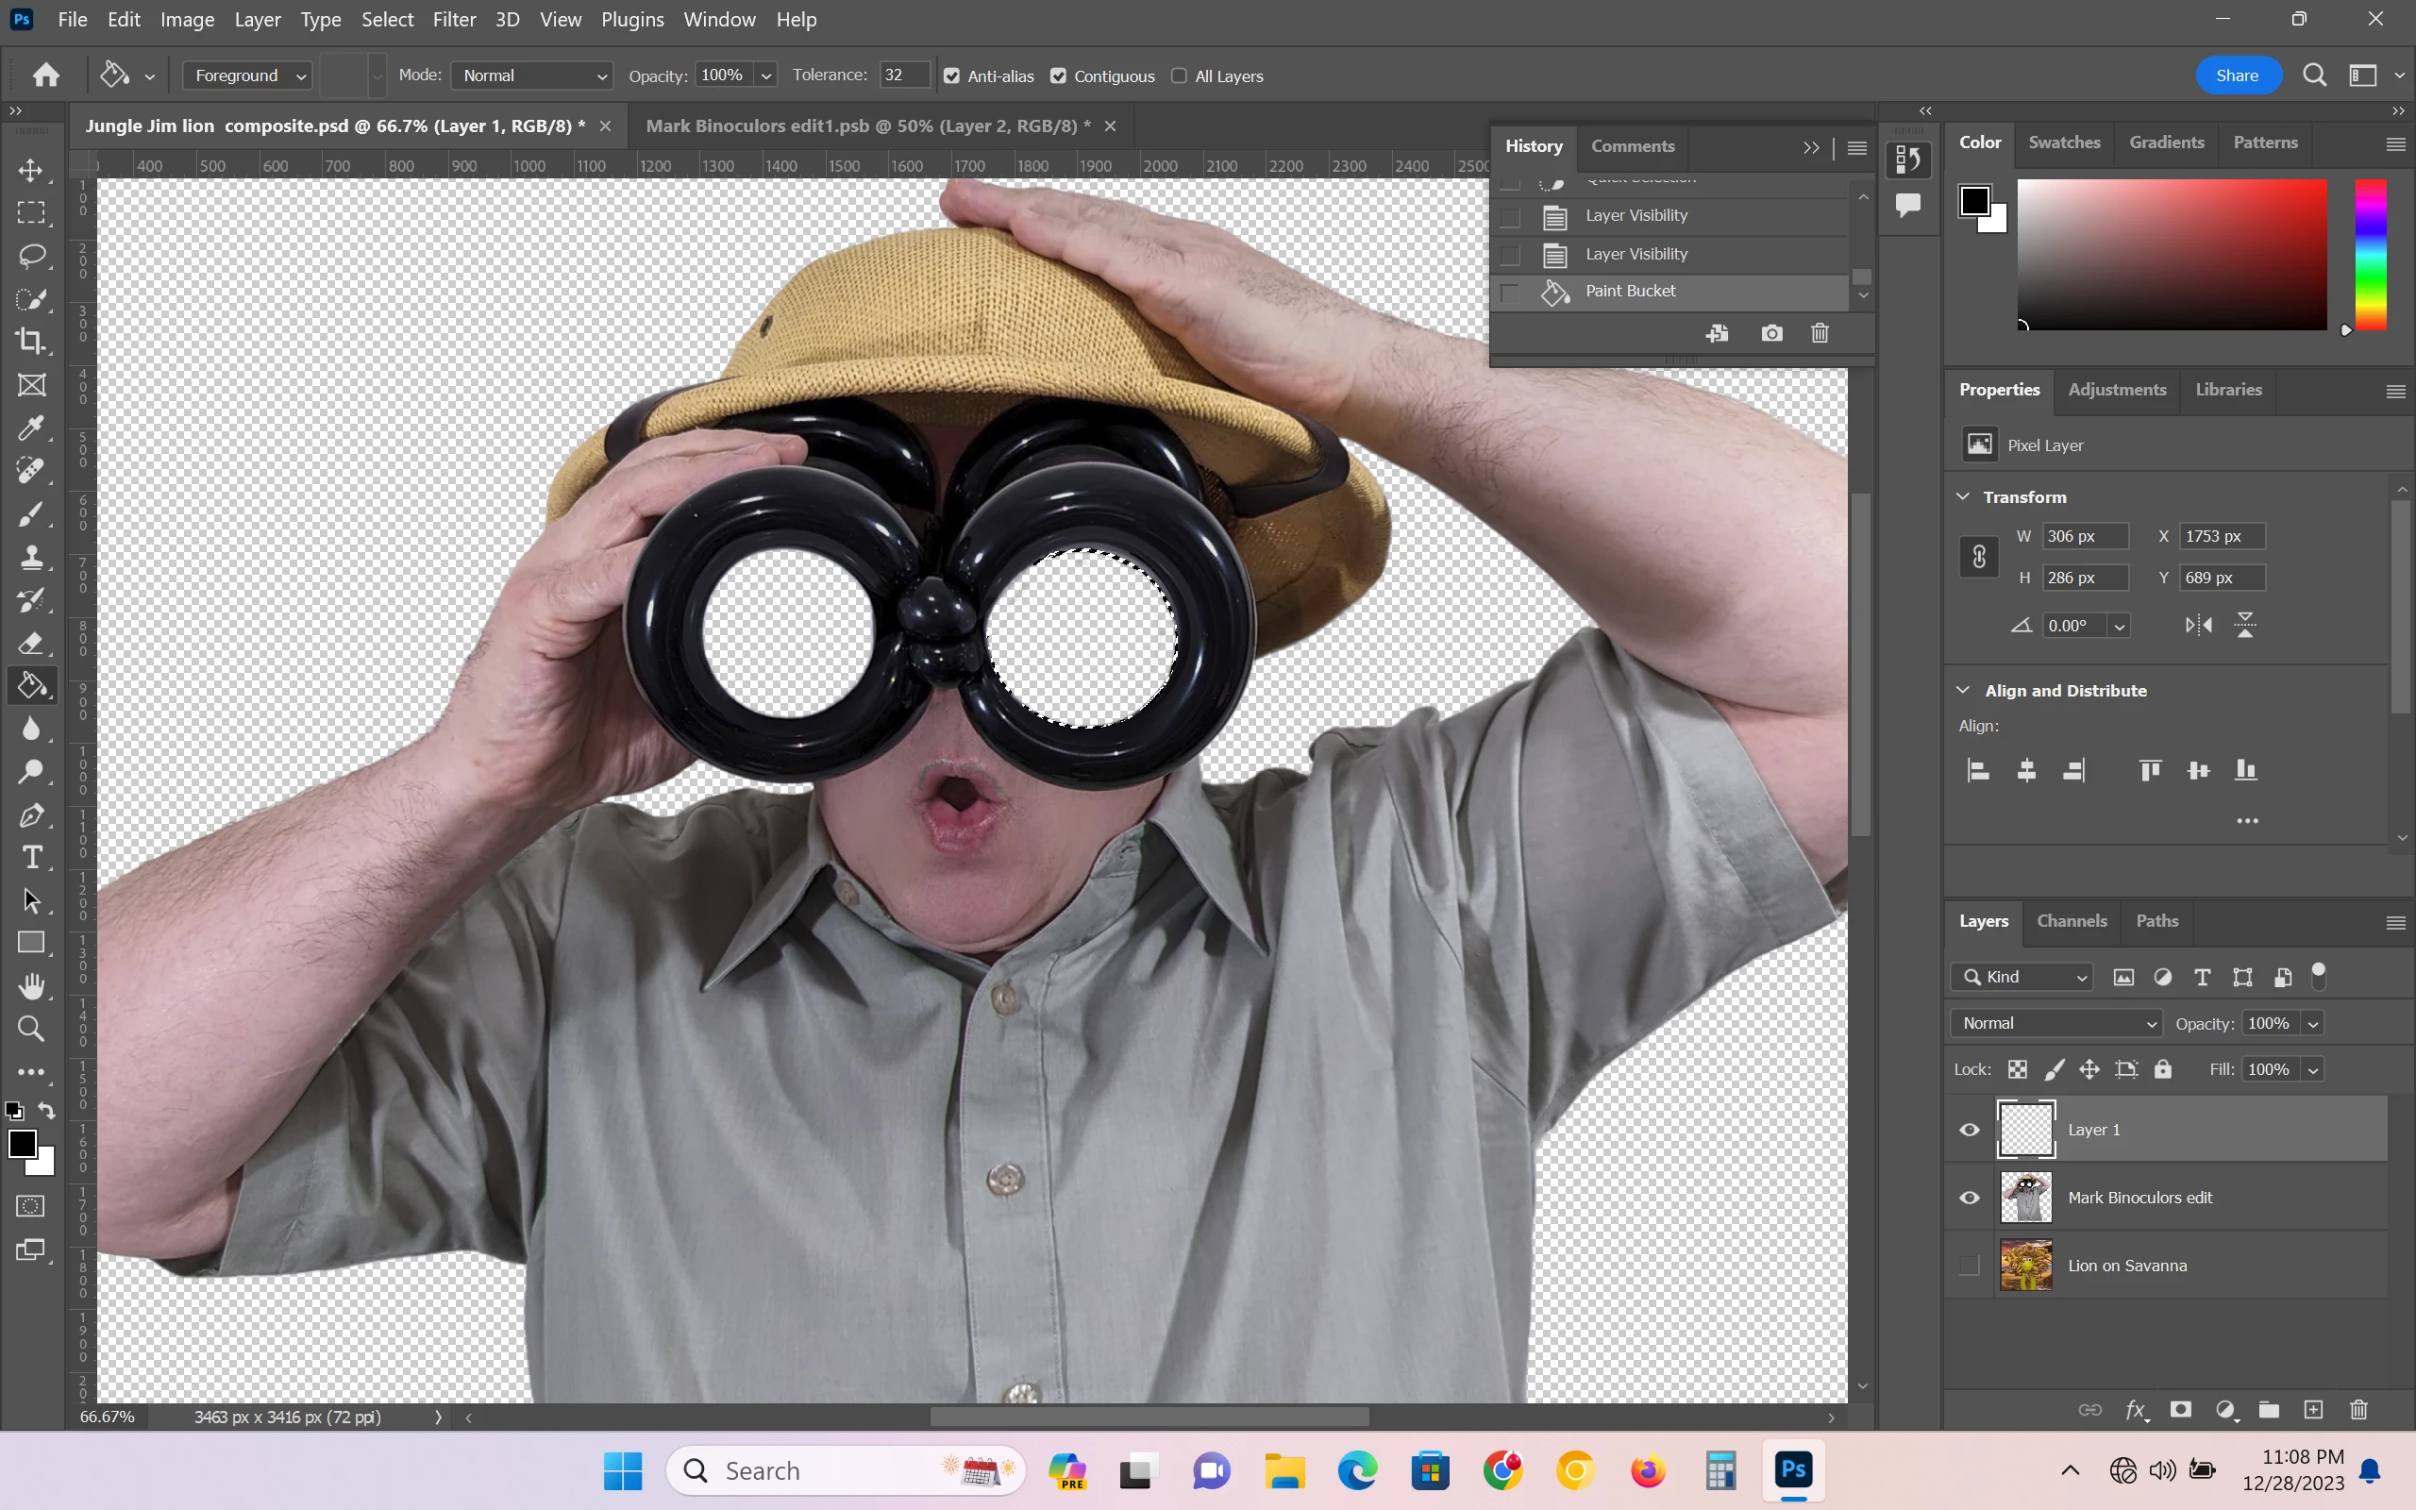Select the Clone Stamp tool
Screen dimensions: 2416x1510
coord(31,556)
